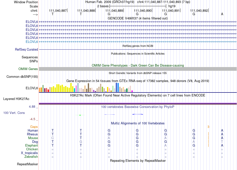Screen dimensions: 237x170
Task: Click the gray OMIM Genes bar
Action: click(x=138, y=69)
